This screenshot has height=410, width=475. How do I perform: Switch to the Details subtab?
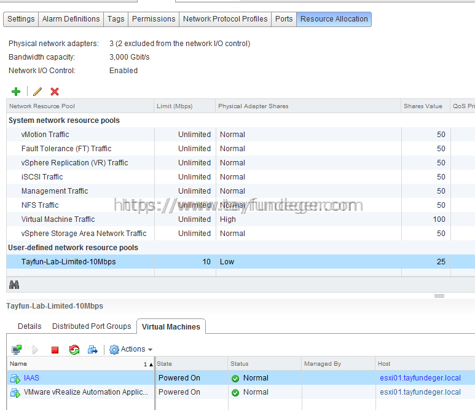(29, 326)
